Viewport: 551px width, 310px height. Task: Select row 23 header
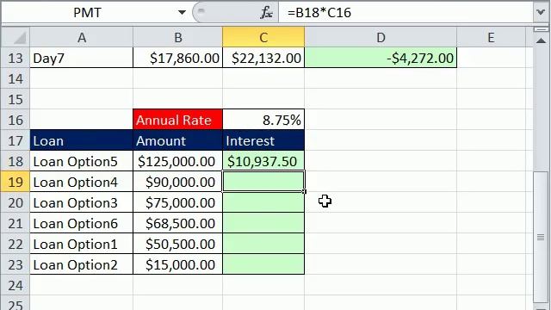click(15, 264)
